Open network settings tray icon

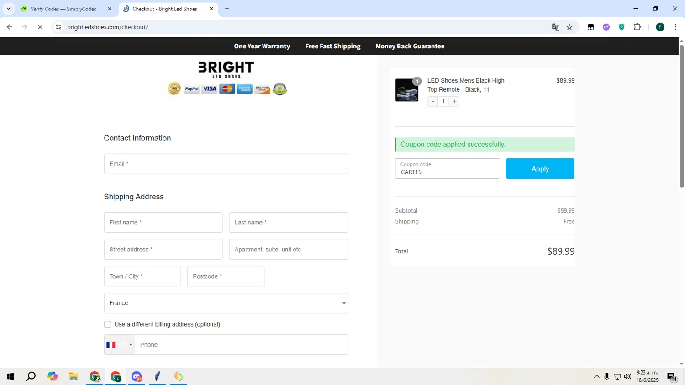tap(617, 376)
